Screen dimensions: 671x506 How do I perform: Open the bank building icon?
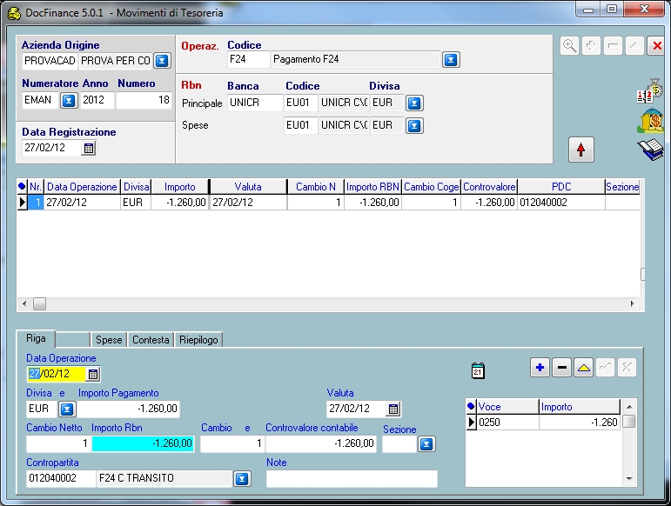pos(650,121)
